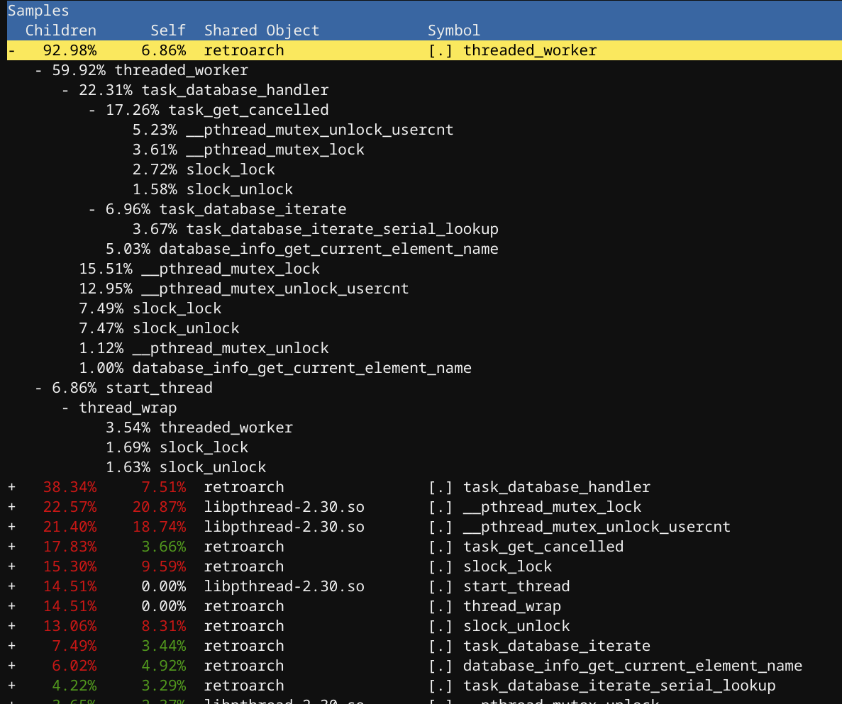The image size is (842, 704).
Task: Expand the 14.51% thread_wrap row
Action: (x=12, y=606)
